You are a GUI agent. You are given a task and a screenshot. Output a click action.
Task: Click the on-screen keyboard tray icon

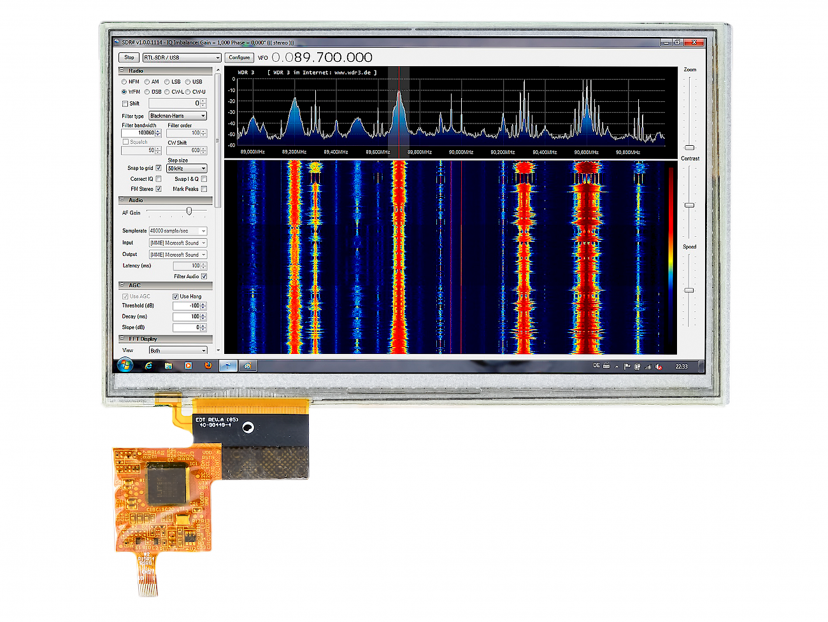click(606, 366)
